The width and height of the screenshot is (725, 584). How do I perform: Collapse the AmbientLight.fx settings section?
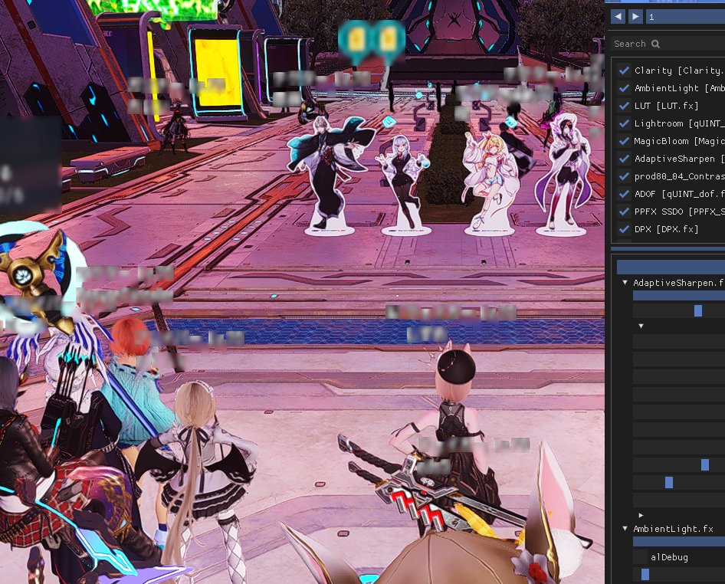(x=625, y=529)
